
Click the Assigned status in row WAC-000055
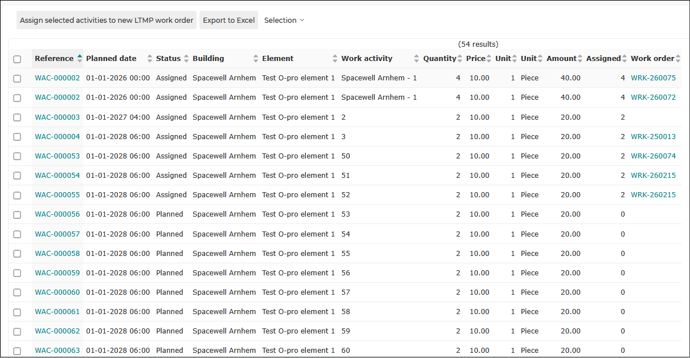click(x=172, y=195)
